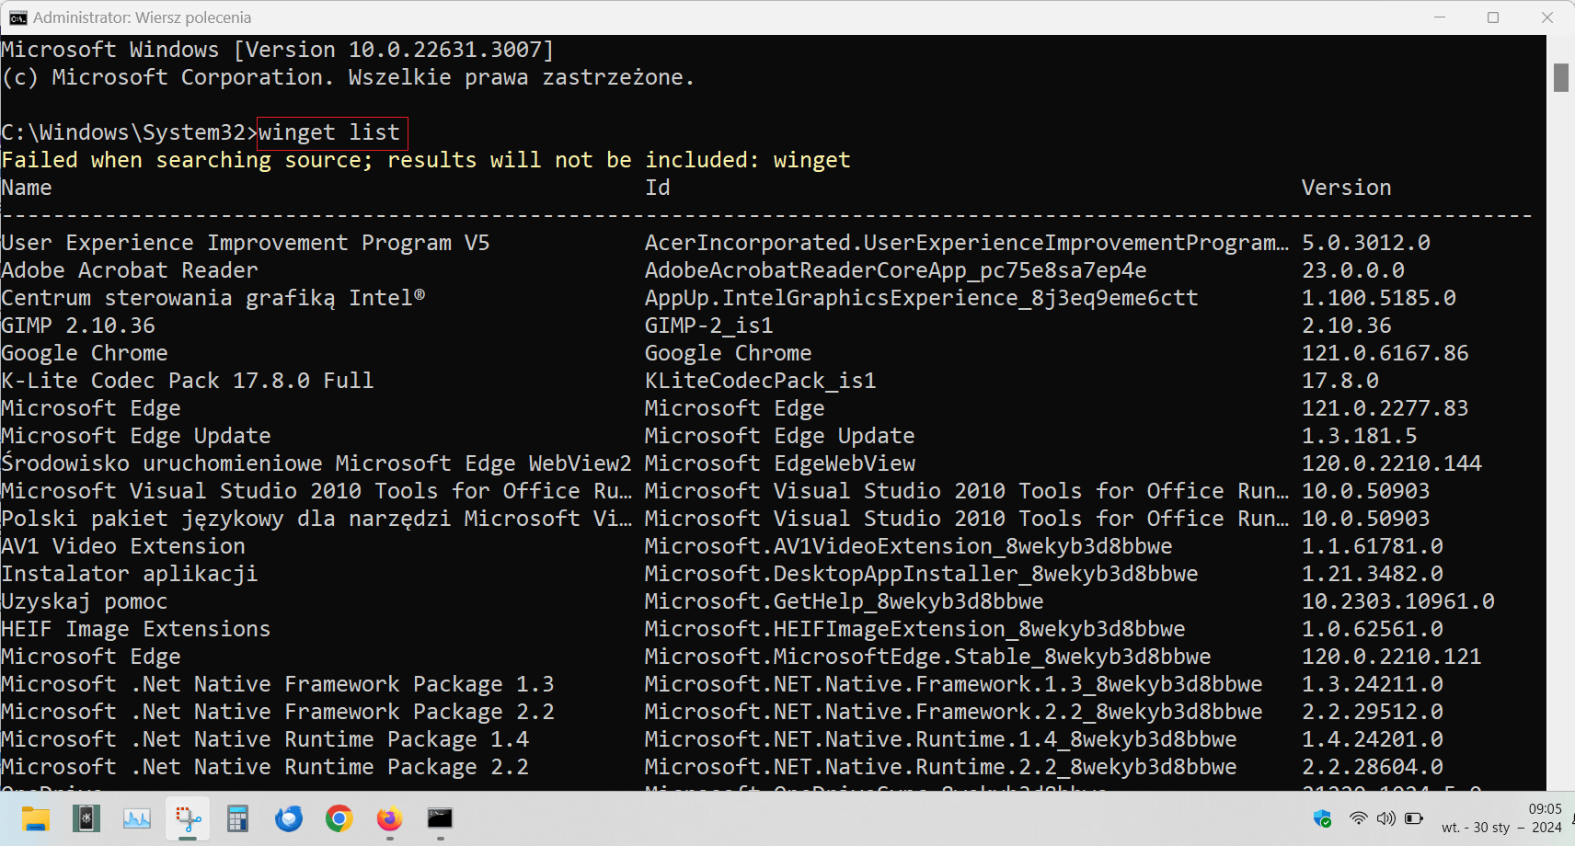Click 'Microsoft.GetHelp_8wekyb3d8bbwe' Id

pos(845,601)
